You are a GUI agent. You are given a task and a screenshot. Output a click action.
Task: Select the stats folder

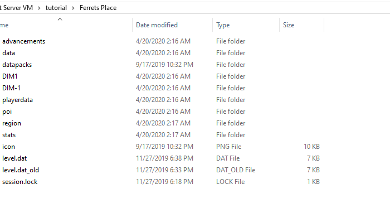click(9, 135)
